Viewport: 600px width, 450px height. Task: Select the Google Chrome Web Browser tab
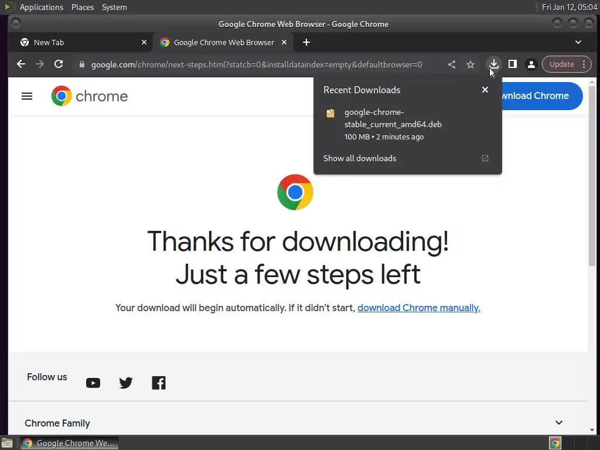[224, 42]
